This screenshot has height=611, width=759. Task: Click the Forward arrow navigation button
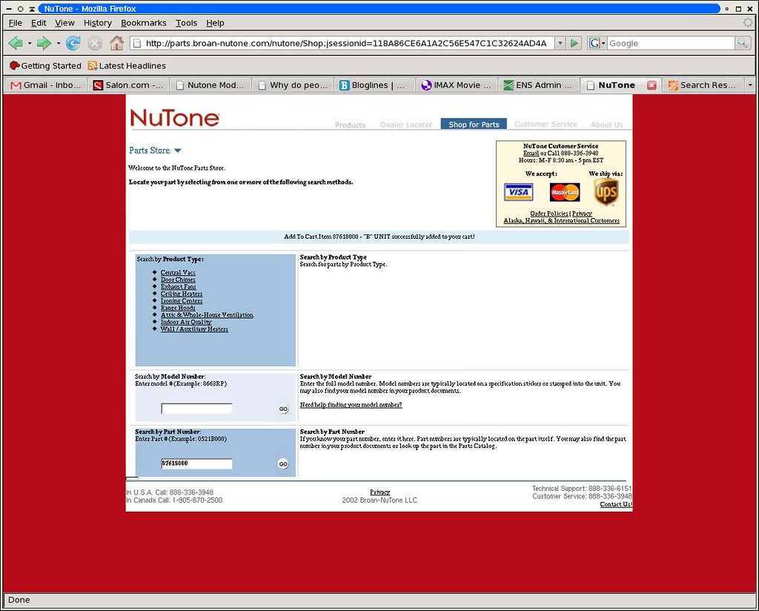(44, 43)
